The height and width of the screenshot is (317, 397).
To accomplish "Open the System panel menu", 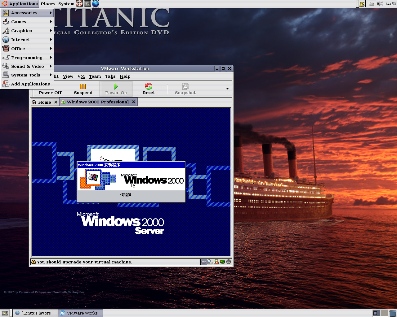I will point(66,4).
